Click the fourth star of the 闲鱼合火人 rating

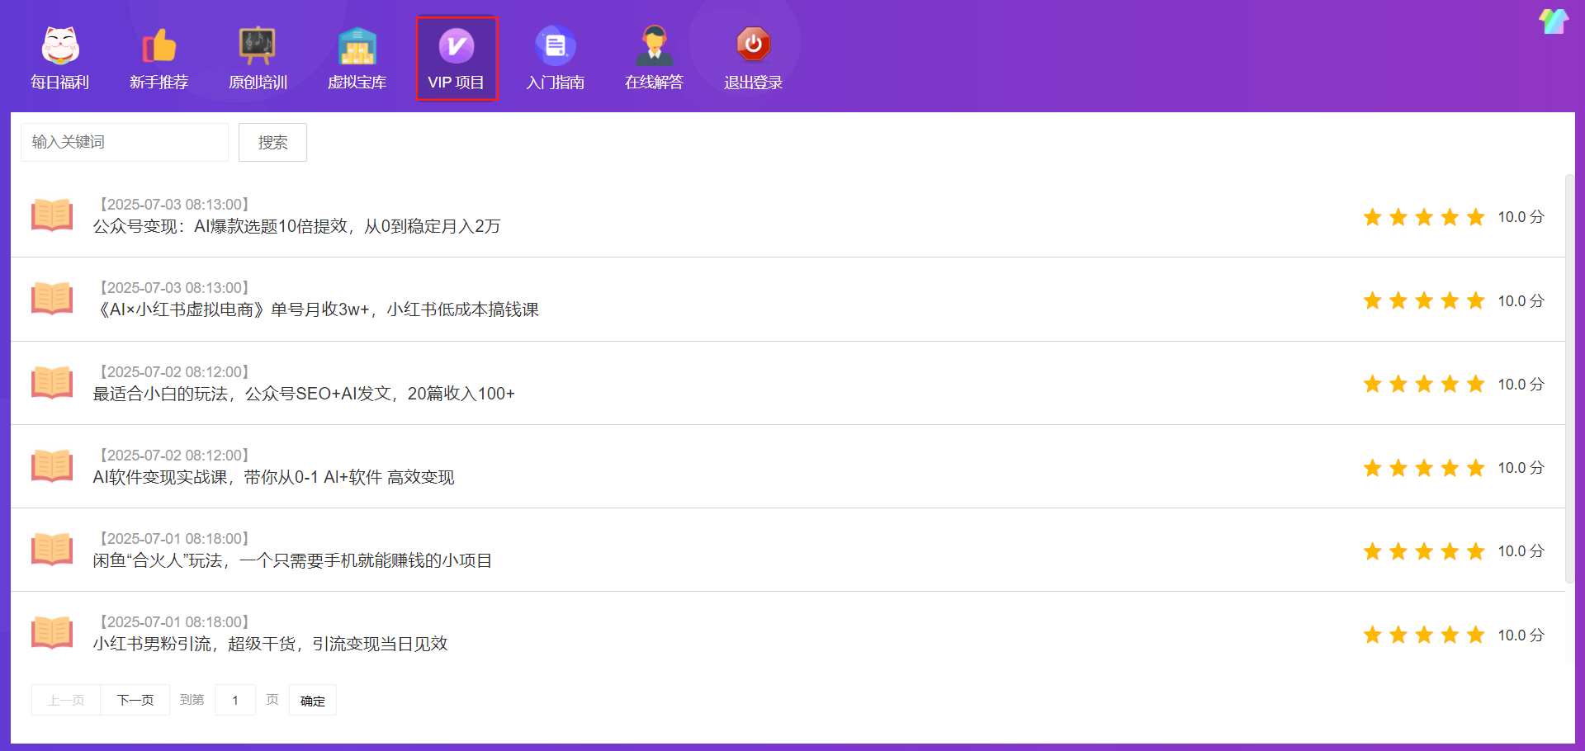tap(1450, 551)
